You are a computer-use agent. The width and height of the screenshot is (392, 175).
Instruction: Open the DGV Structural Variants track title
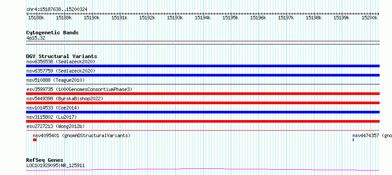pos(62,56)
